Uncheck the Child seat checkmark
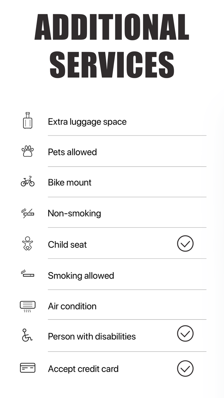Image resolution: width=224 pixels, height=398 pixels. (x=185, y=243)
